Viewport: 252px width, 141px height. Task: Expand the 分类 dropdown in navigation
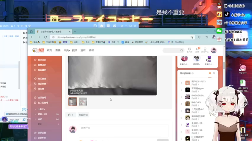pos(67,50)
